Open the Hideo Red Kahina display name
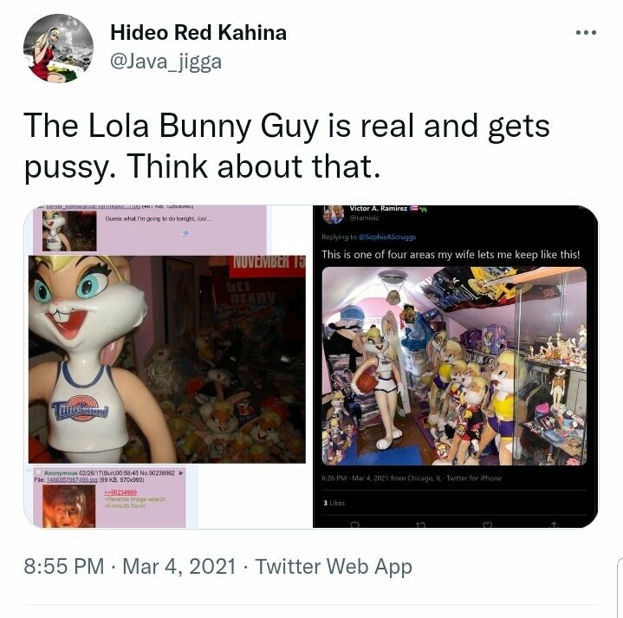Image resolution: width=623 pixels, height=618 pixels. [198, 32]
